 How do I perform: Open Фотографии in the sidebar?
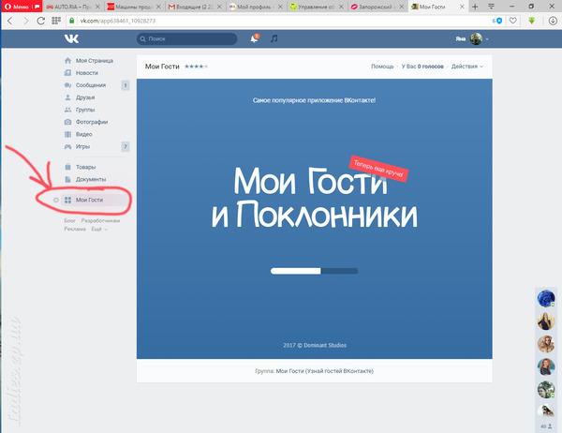click(92, 122)
